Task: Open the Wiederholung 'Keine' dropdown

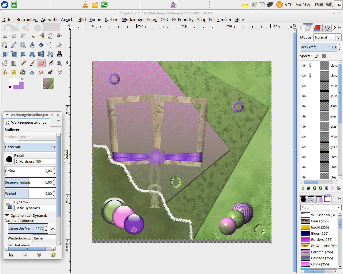Action: click(x=44, y=238)
